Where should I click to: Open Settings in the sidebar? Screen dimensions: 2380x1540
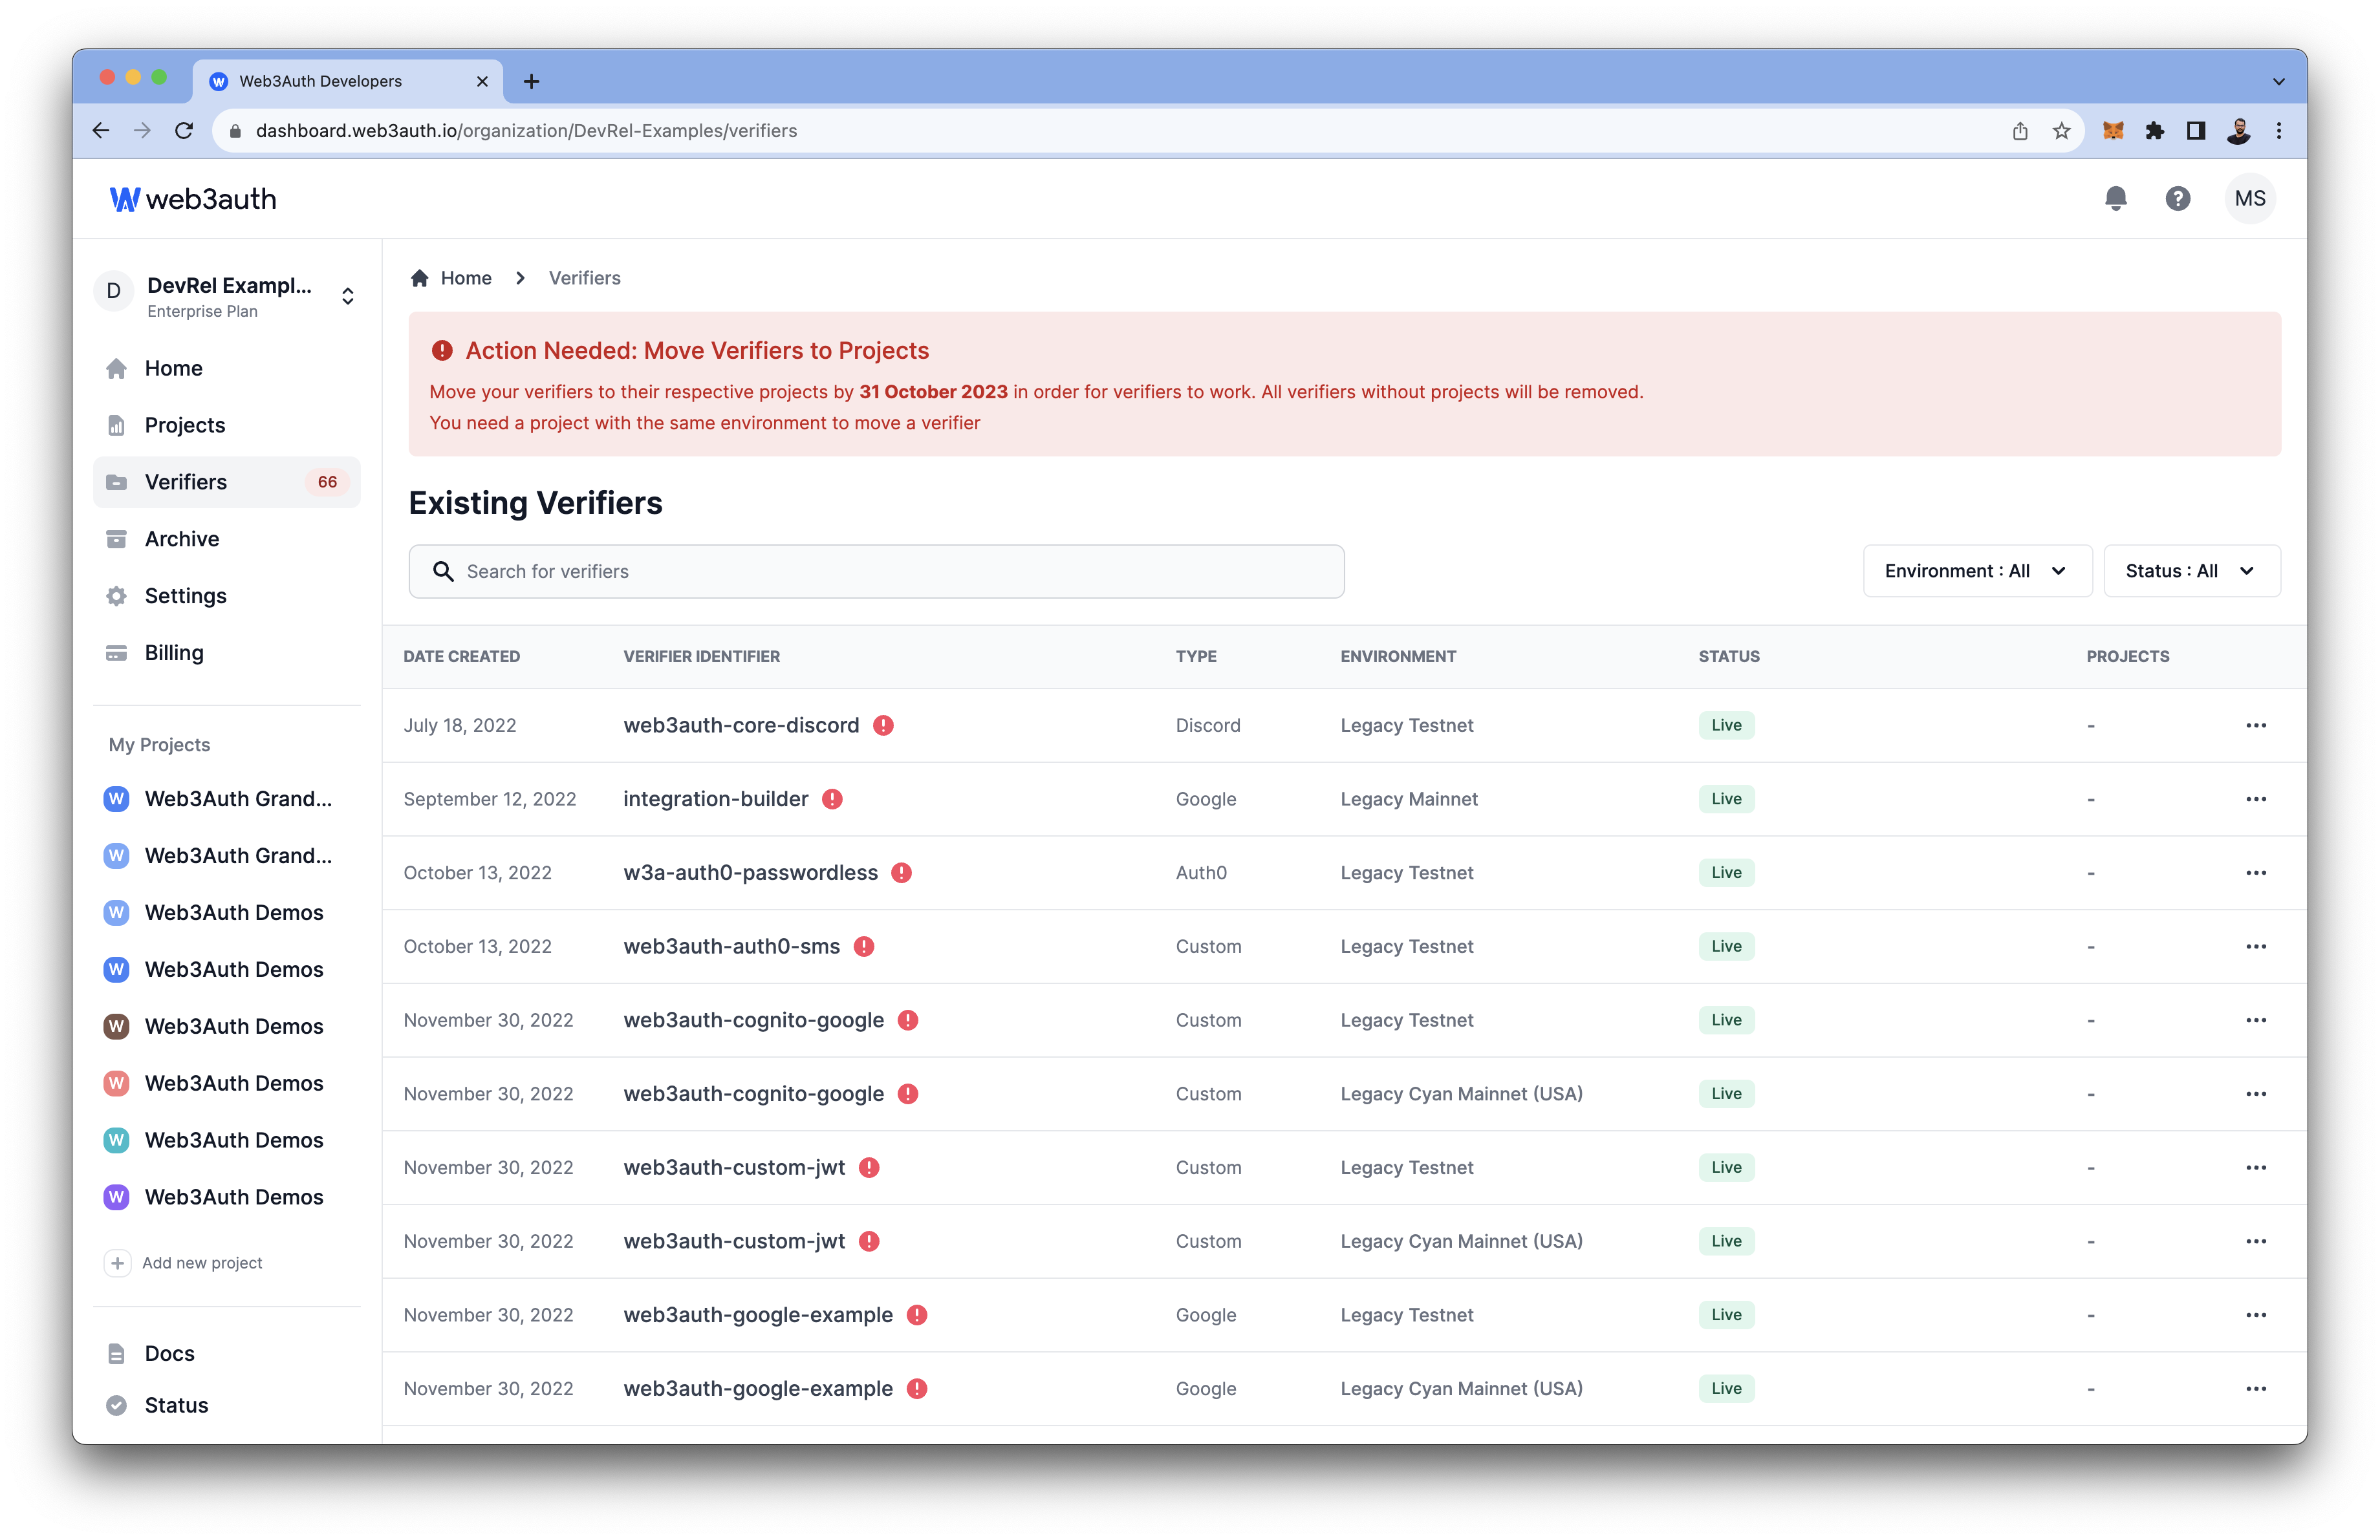[226, 597]
